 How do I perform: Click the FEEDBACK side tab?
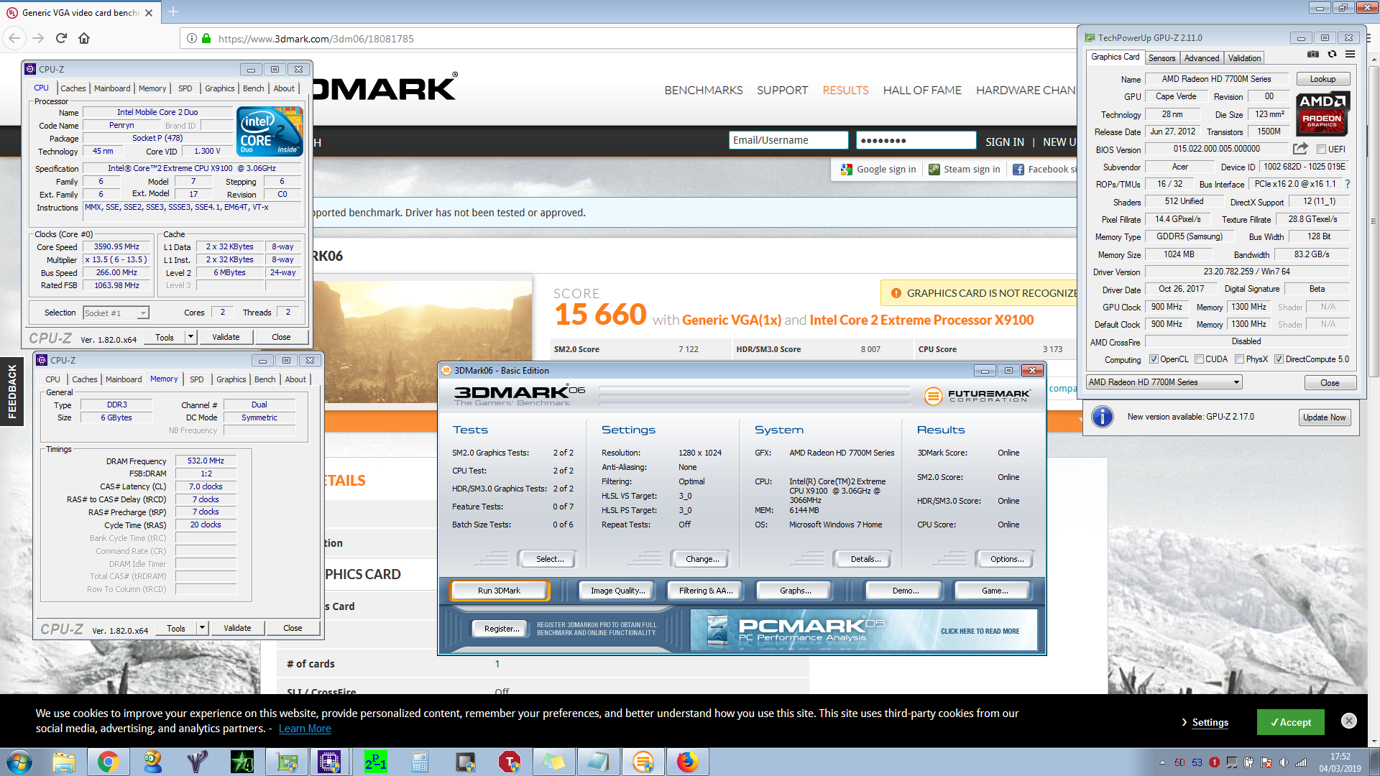click(x=11, y=392)
